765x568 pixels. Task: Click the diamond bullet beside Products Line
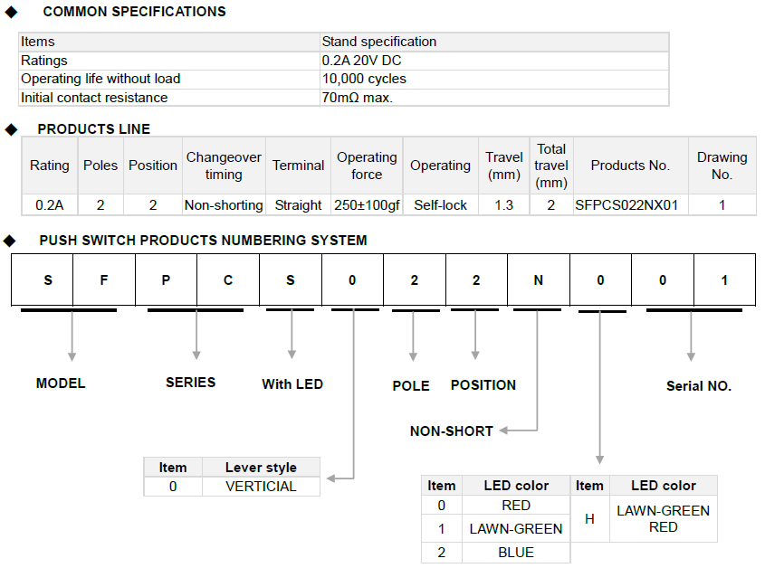pyautogui.click(x=11, y=129)
